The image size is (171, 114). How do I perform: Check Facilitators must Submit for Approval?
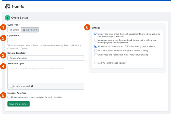pos(96,50)
